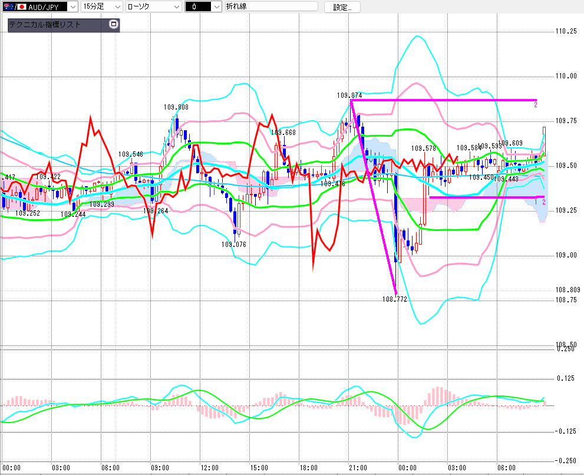Select the upper magenta horizontal line
Screen dimensions: 584x475
pos(442,100)
